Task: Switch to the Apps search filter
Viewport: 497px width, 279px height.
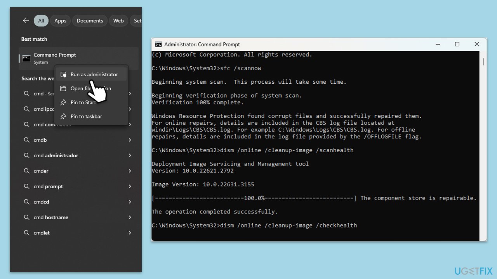Action: (60, 21)
